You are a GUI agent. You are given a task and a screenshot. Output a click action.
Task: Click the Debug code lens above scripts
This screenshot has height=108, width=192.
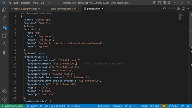pos(29,26)
